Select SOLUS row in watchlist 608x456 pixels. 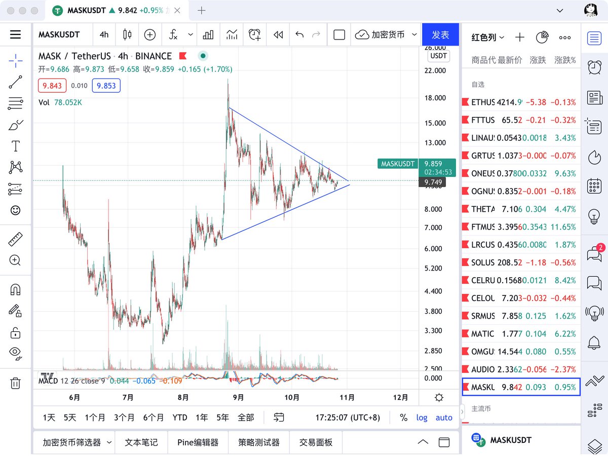click(521, 262)
